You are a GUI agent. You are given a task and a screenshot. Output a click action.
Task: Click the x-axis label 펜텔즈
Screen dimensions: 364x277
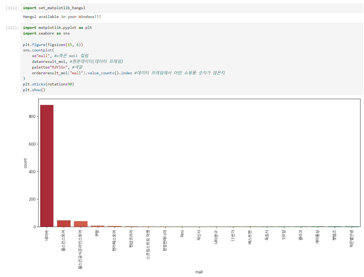(334, 235)
